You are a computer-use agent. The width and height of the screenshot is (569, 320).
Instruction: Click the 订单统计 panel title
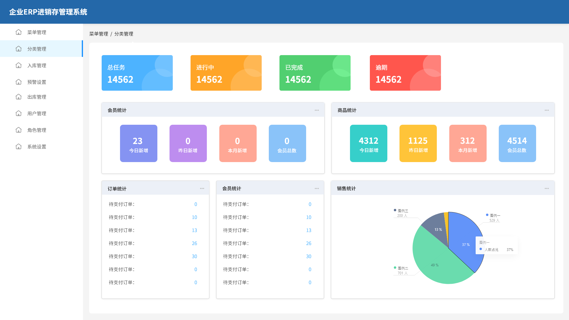click(117, 189)
